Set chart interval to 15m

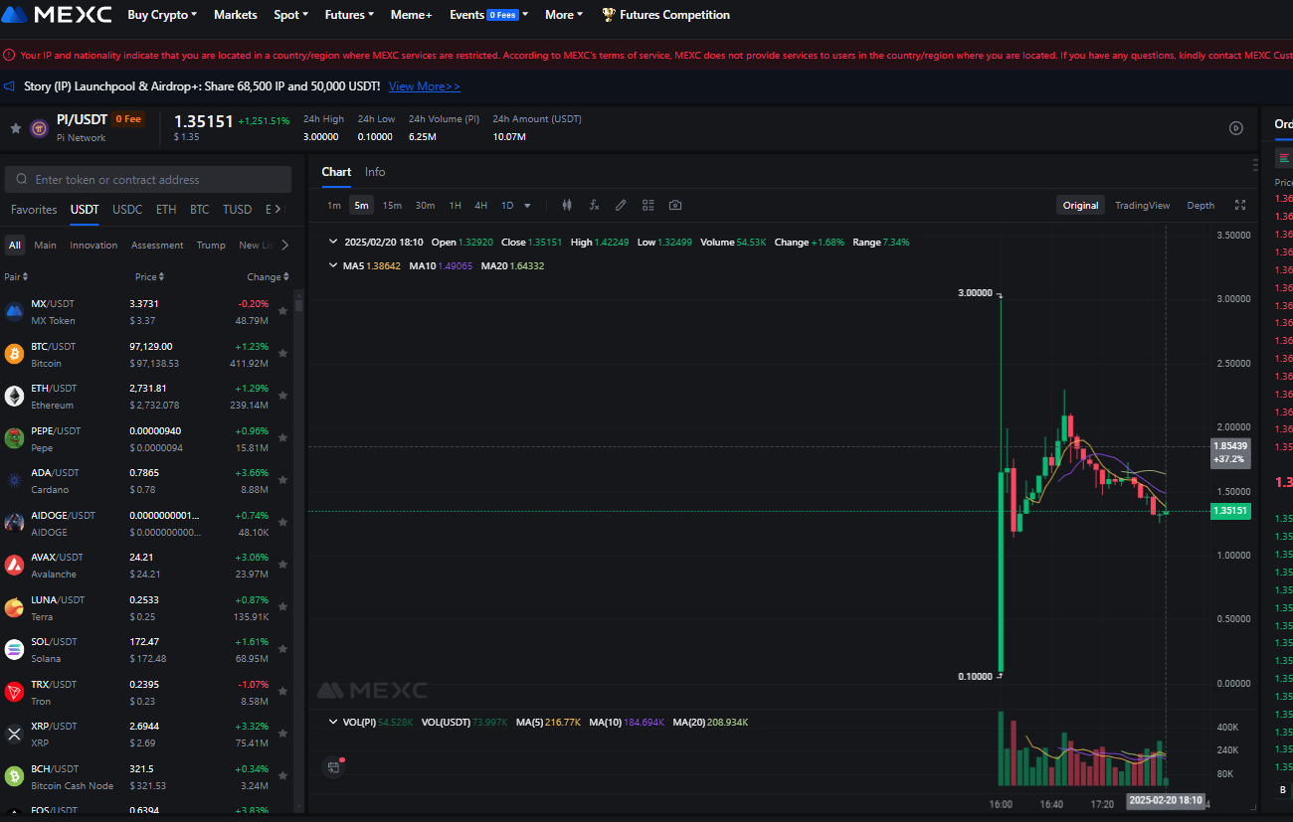coord(392,206)
